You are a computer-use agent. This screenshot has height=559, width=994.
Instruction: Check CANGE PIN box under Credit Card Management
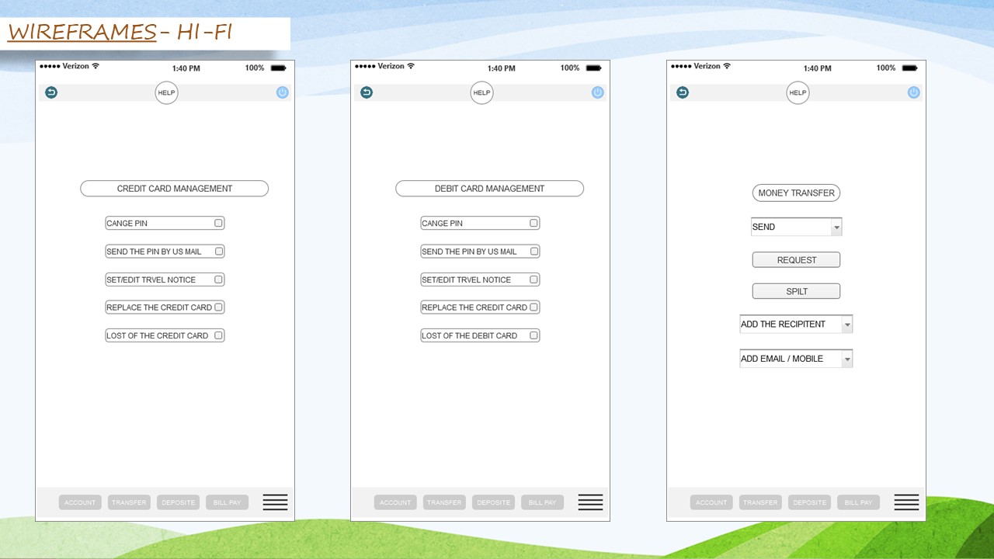click(x=218, y=223)
